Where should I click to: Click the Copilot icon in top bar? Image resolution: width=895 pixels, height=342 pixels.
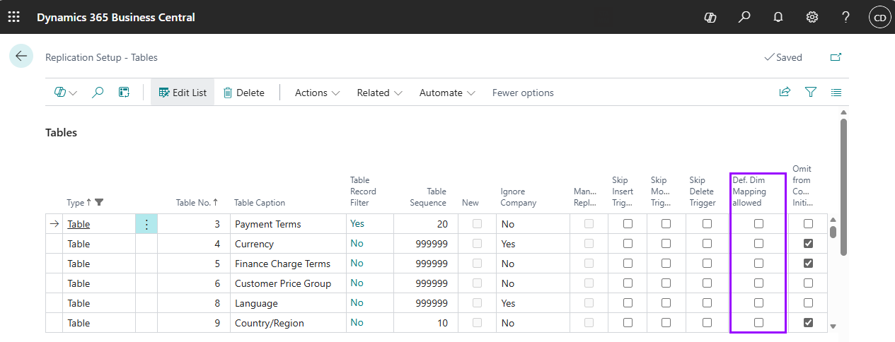(710, 17)
